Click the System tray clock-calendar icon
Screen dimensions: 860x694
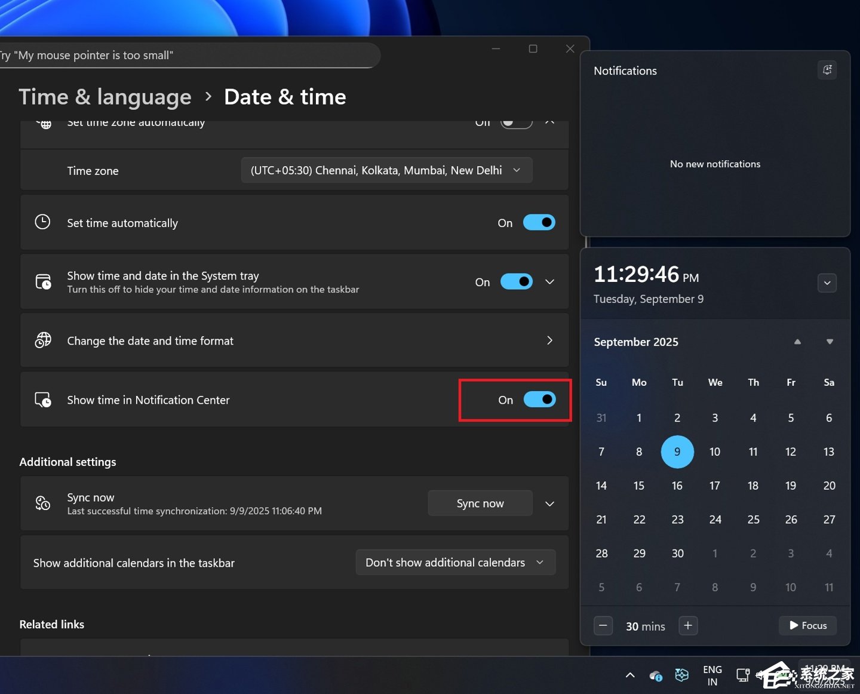[x=43, y=281]
